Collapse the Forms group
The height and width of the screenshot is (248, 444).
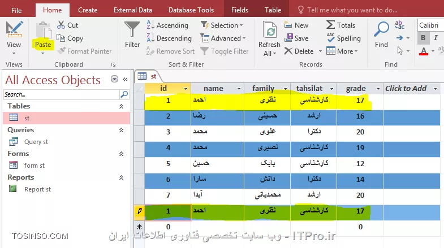[x=121, y=154]
